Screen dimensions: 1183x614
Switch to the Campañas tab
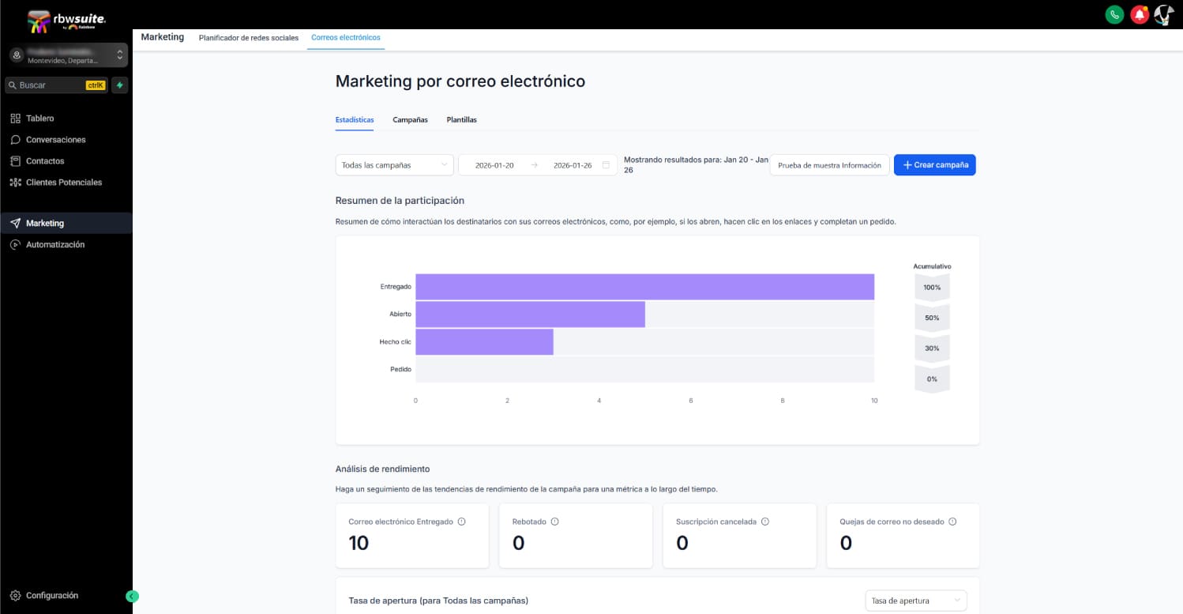click(410, 120)
